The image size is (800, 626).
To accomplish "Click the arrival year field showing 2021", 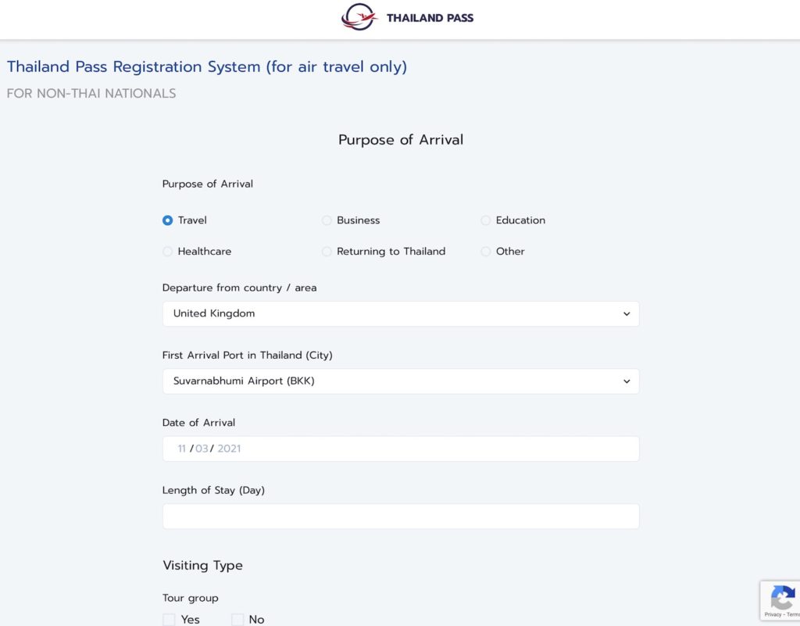I will [230, 448].
